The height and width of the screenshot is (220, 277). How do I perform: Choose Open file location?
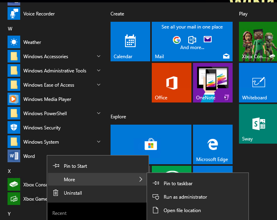pos(182,211)
